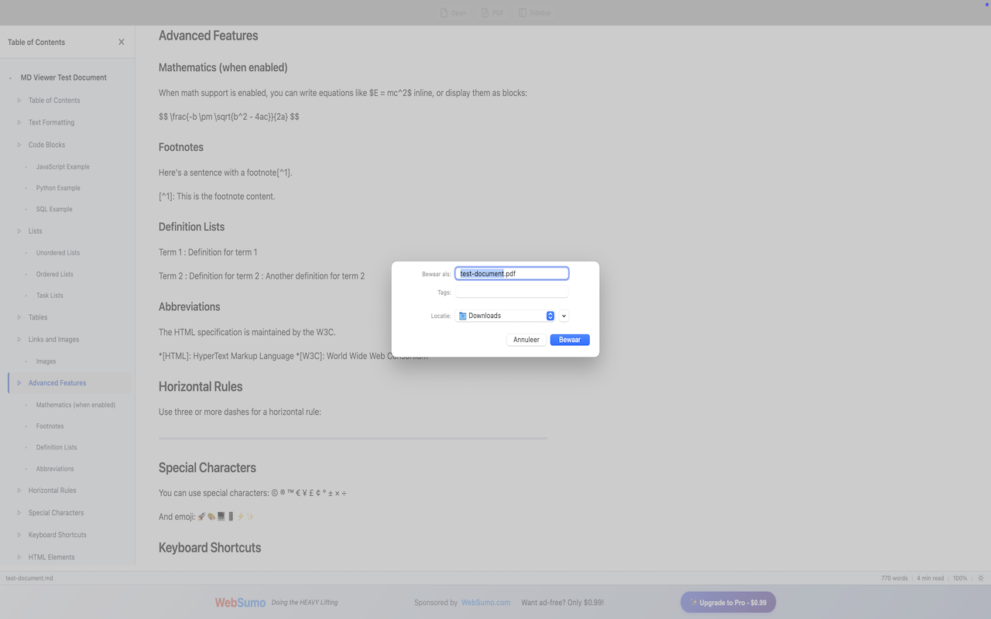Go to Ordered Lists in sidebar
The height and width of the screenshot is (619, 991).
point(55,274)
